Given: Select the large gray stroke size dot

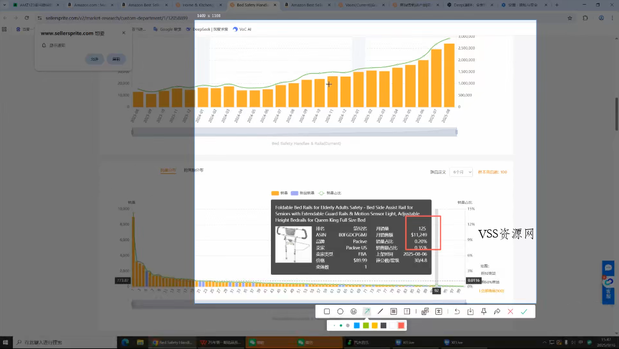Looking at the screenshot, I should click(348, 325).
